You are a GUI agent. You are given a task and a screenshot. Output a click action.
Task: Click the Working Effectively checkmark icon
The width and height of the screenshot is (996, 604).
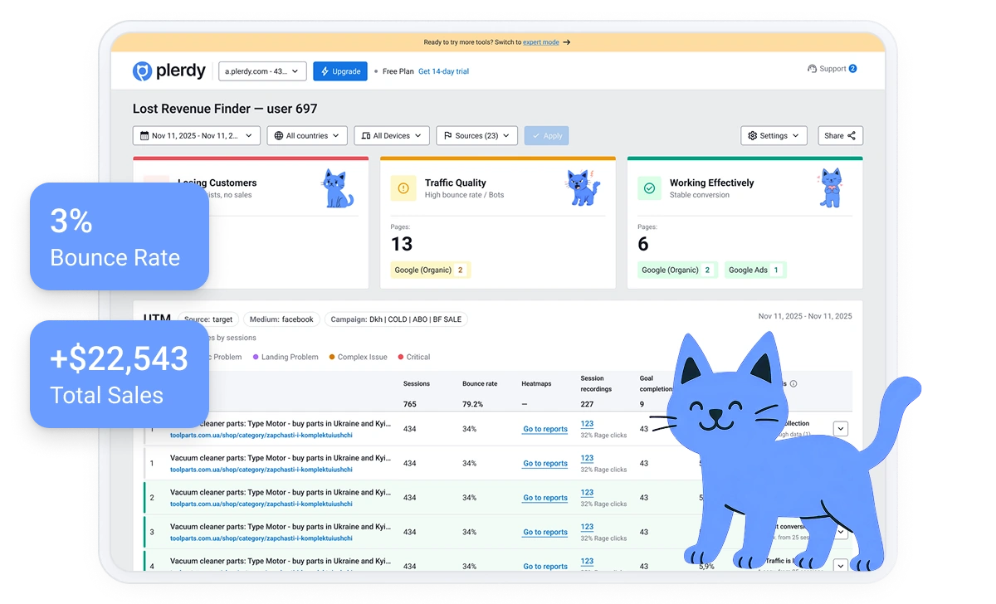coord(650,188)
